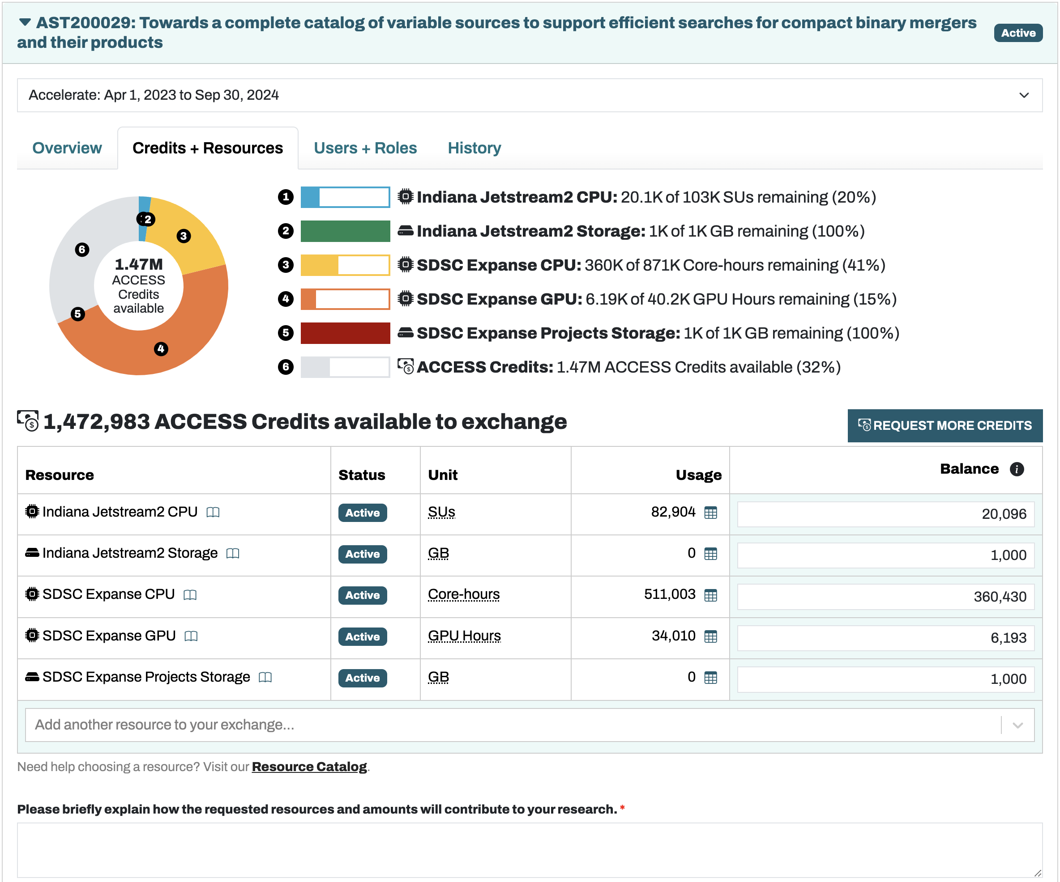
Task: Click the Indiana Jetstream2 CPU usage grid icon
Action: coord(712,512)
